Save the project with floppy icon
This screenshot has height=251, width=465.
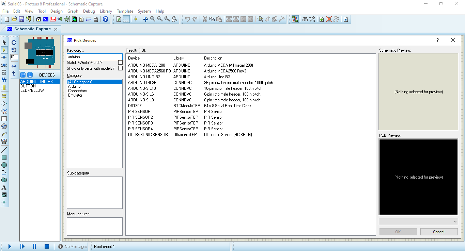[21, 19]
